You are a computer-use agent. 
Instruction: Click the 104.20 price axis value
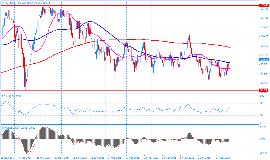[264, 36]
